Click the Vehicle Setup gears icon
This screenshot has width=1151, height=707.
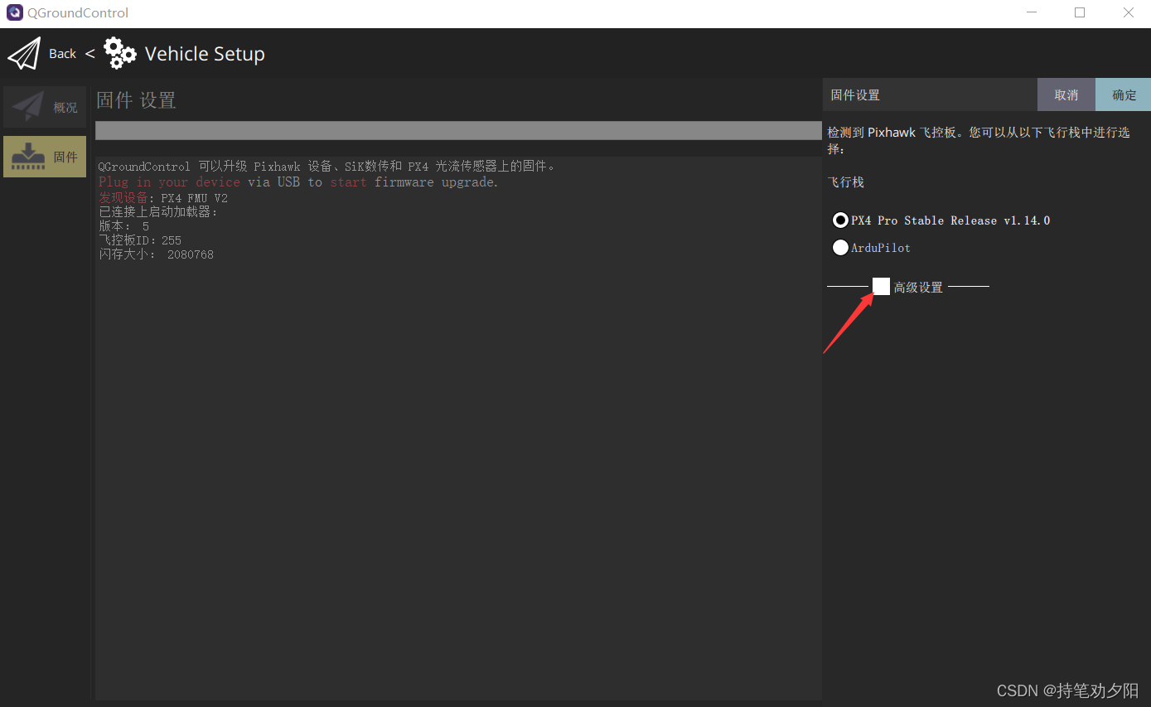point(120,54)
